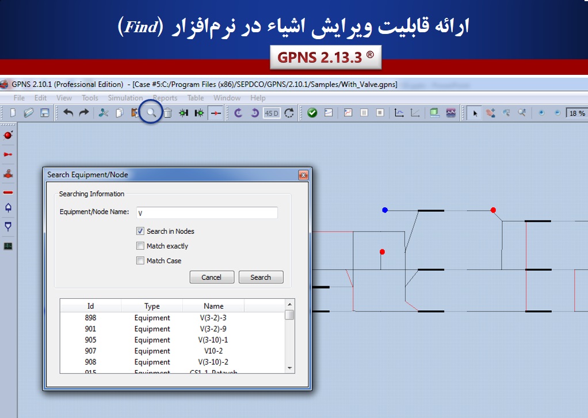Image resolution: width=588 pixels, height=418 pixels.
Task: Select the blue upward-pointing pentagon tool
Action: (x=8, y=207)
